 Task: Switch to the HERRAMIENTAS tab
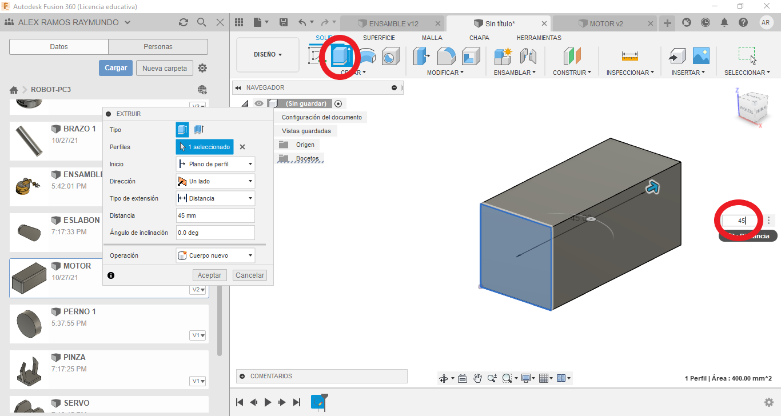point(539,38)
